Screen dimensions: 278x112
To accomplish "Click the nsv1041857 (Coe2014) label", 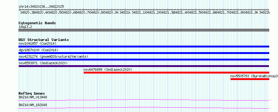I will coord(37,43).
